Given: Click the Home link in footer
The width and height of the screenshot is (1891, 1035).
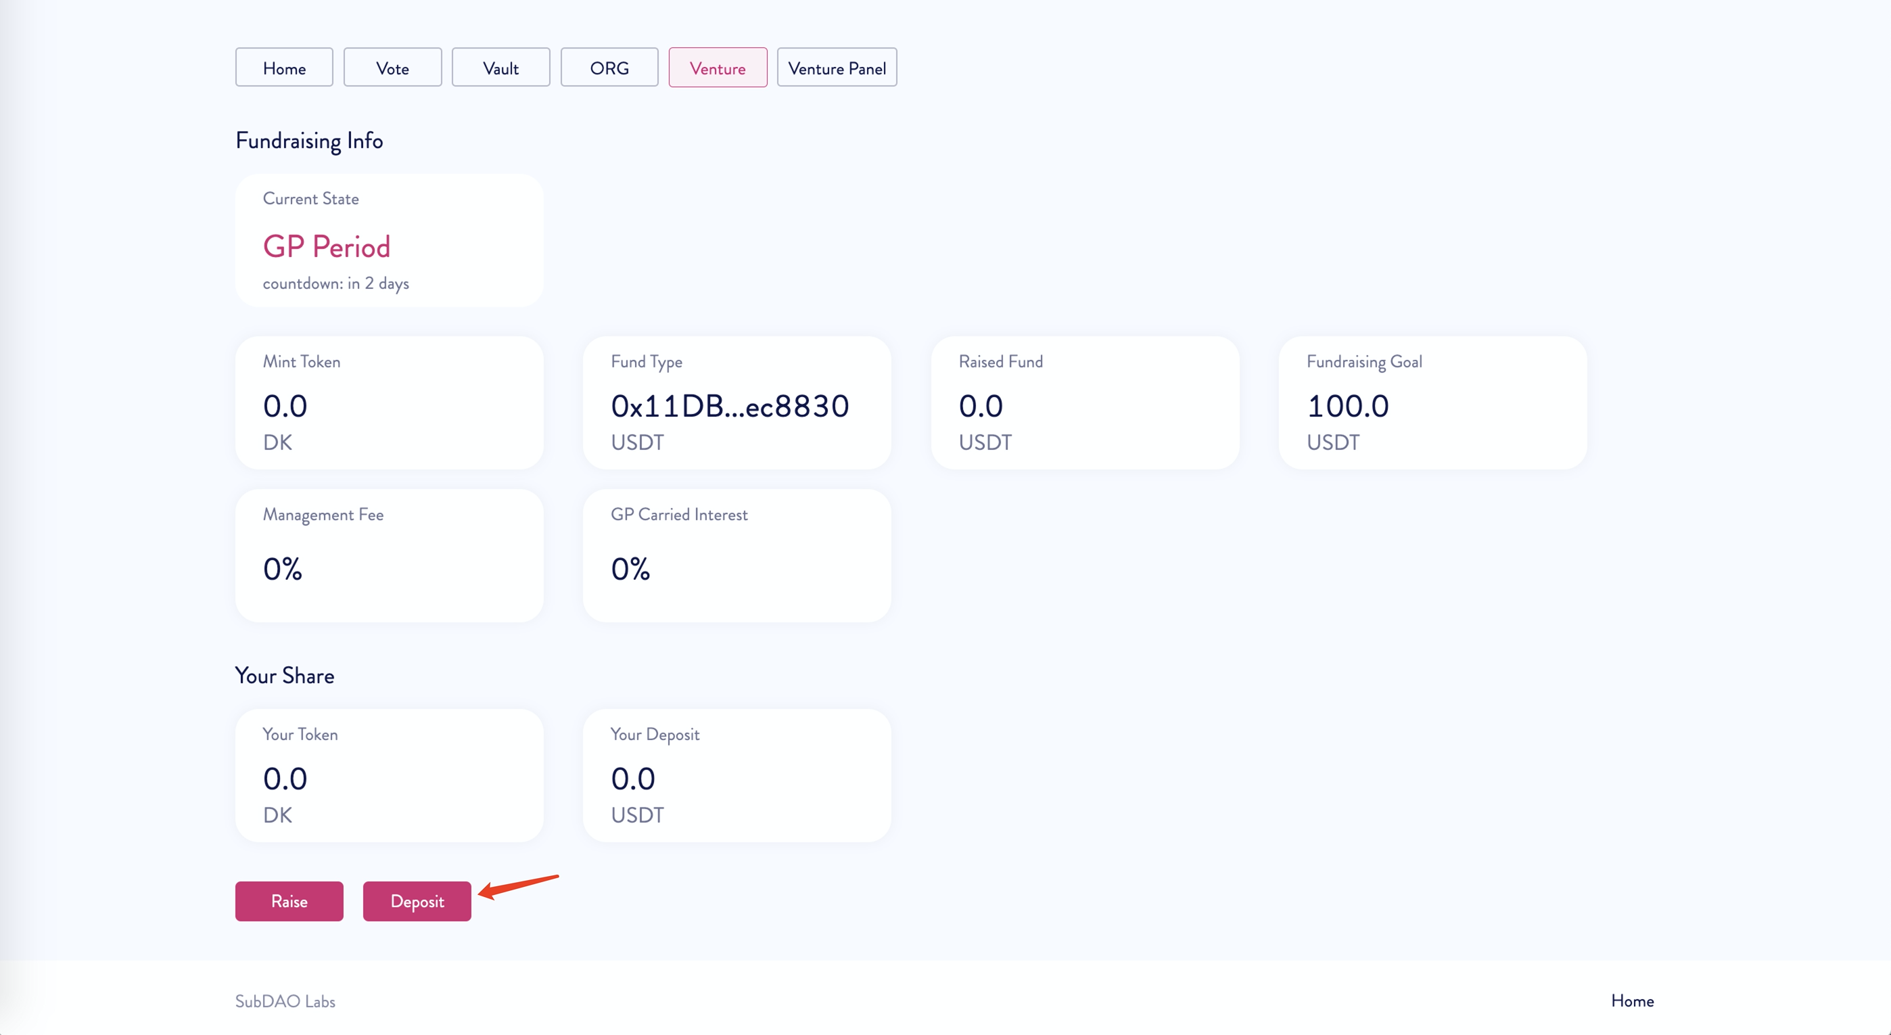Looking at the screenshot, I should coord(1632,1001).
